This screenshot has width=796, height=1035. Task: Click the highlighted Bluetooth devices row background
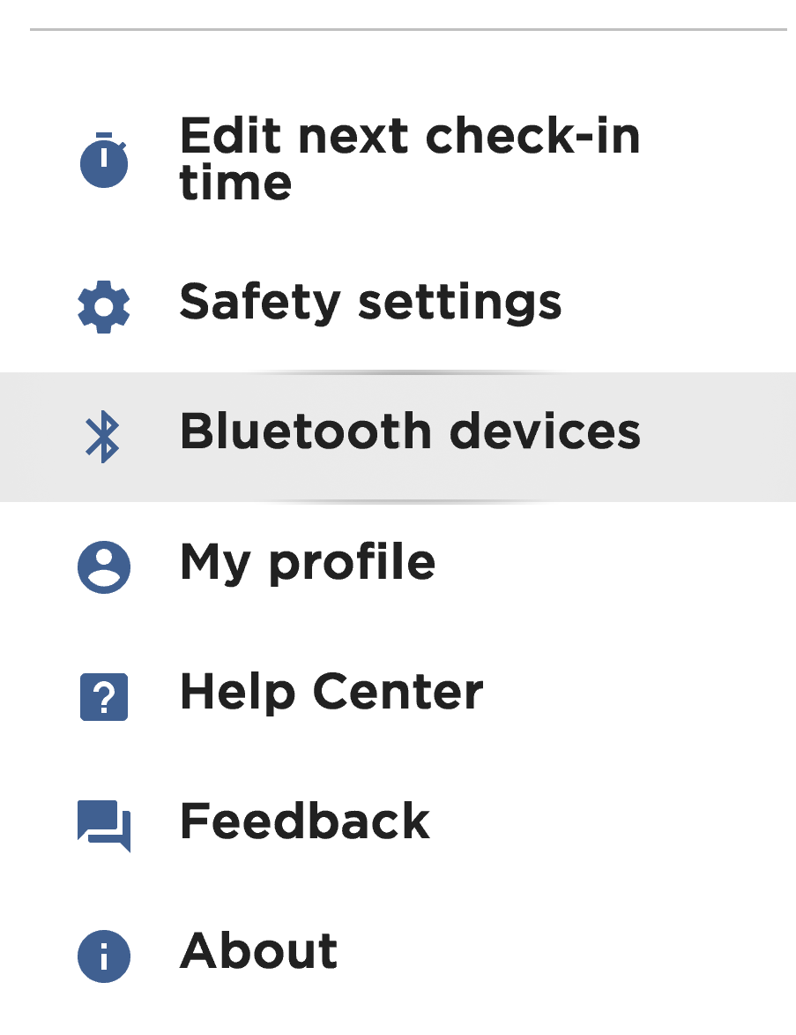point(714,438)
